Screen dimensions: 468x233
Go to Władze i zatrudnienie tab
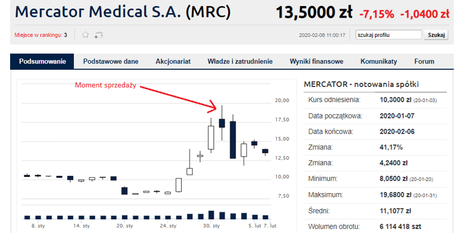click(x=240, y=61)
